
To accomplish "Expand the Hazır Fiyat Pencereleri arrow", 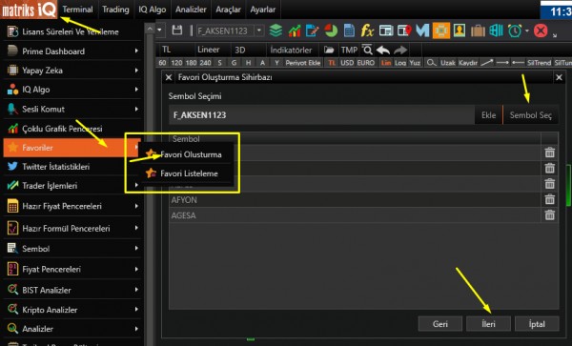I will [x=136, y=206].
